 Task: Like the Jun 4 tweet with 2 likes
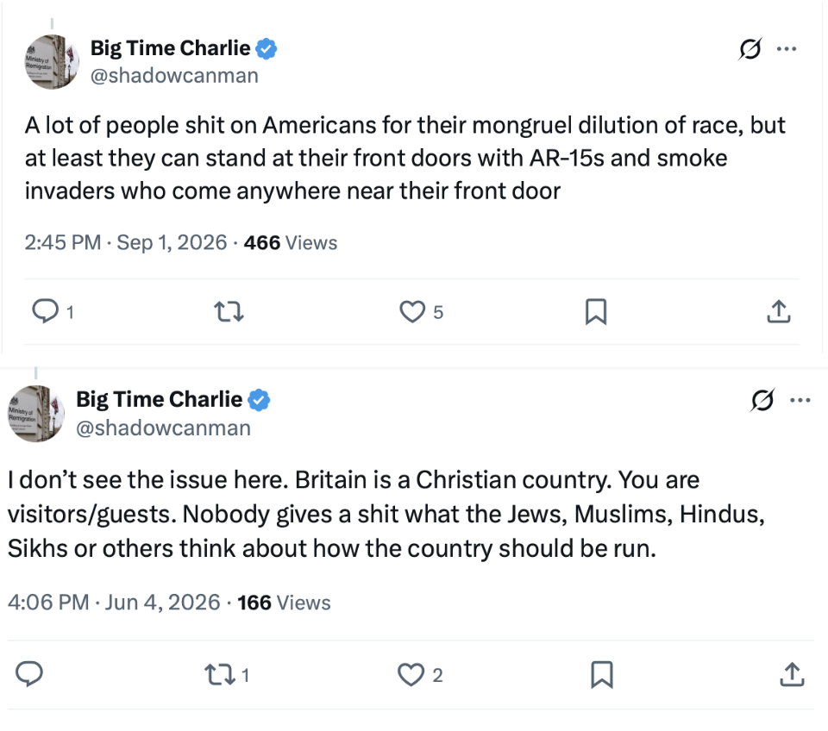click(x=411, y=674)
